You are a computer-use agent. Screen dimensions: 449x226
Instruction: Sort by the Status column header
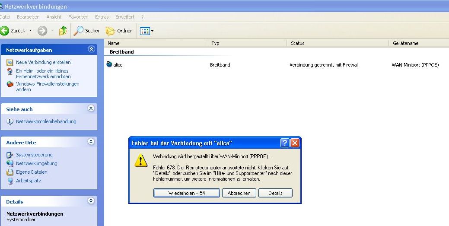(297, 43)
